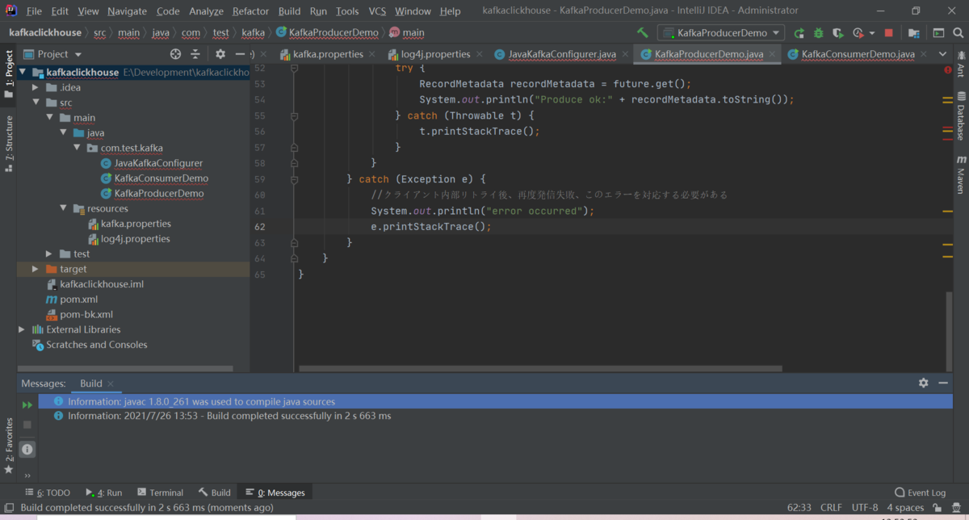Click the CRLF line separator in the status bar

[832, 508]
